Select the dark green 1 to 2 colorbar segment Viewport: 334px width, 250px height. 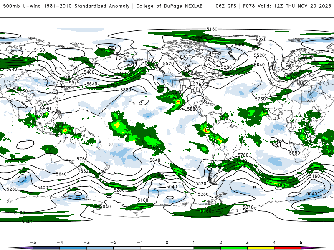click(x=207, y=248)
